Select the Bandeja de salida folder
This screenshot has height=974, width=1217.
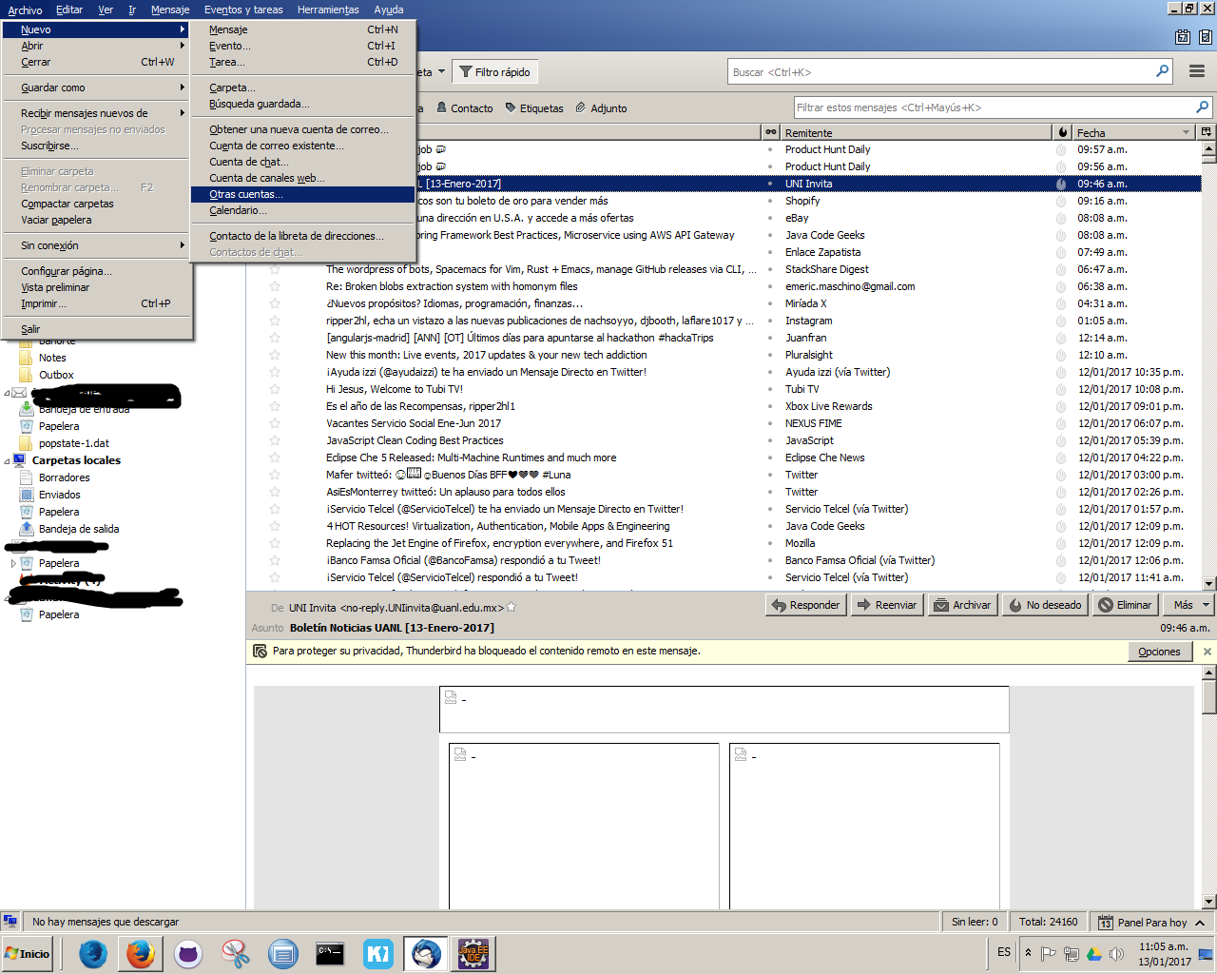pyautogui.click(x=78, y=529)
